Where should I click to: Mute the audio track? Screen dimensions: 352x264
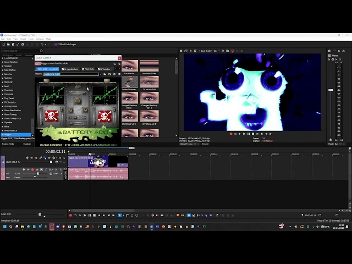coord(56,169)
